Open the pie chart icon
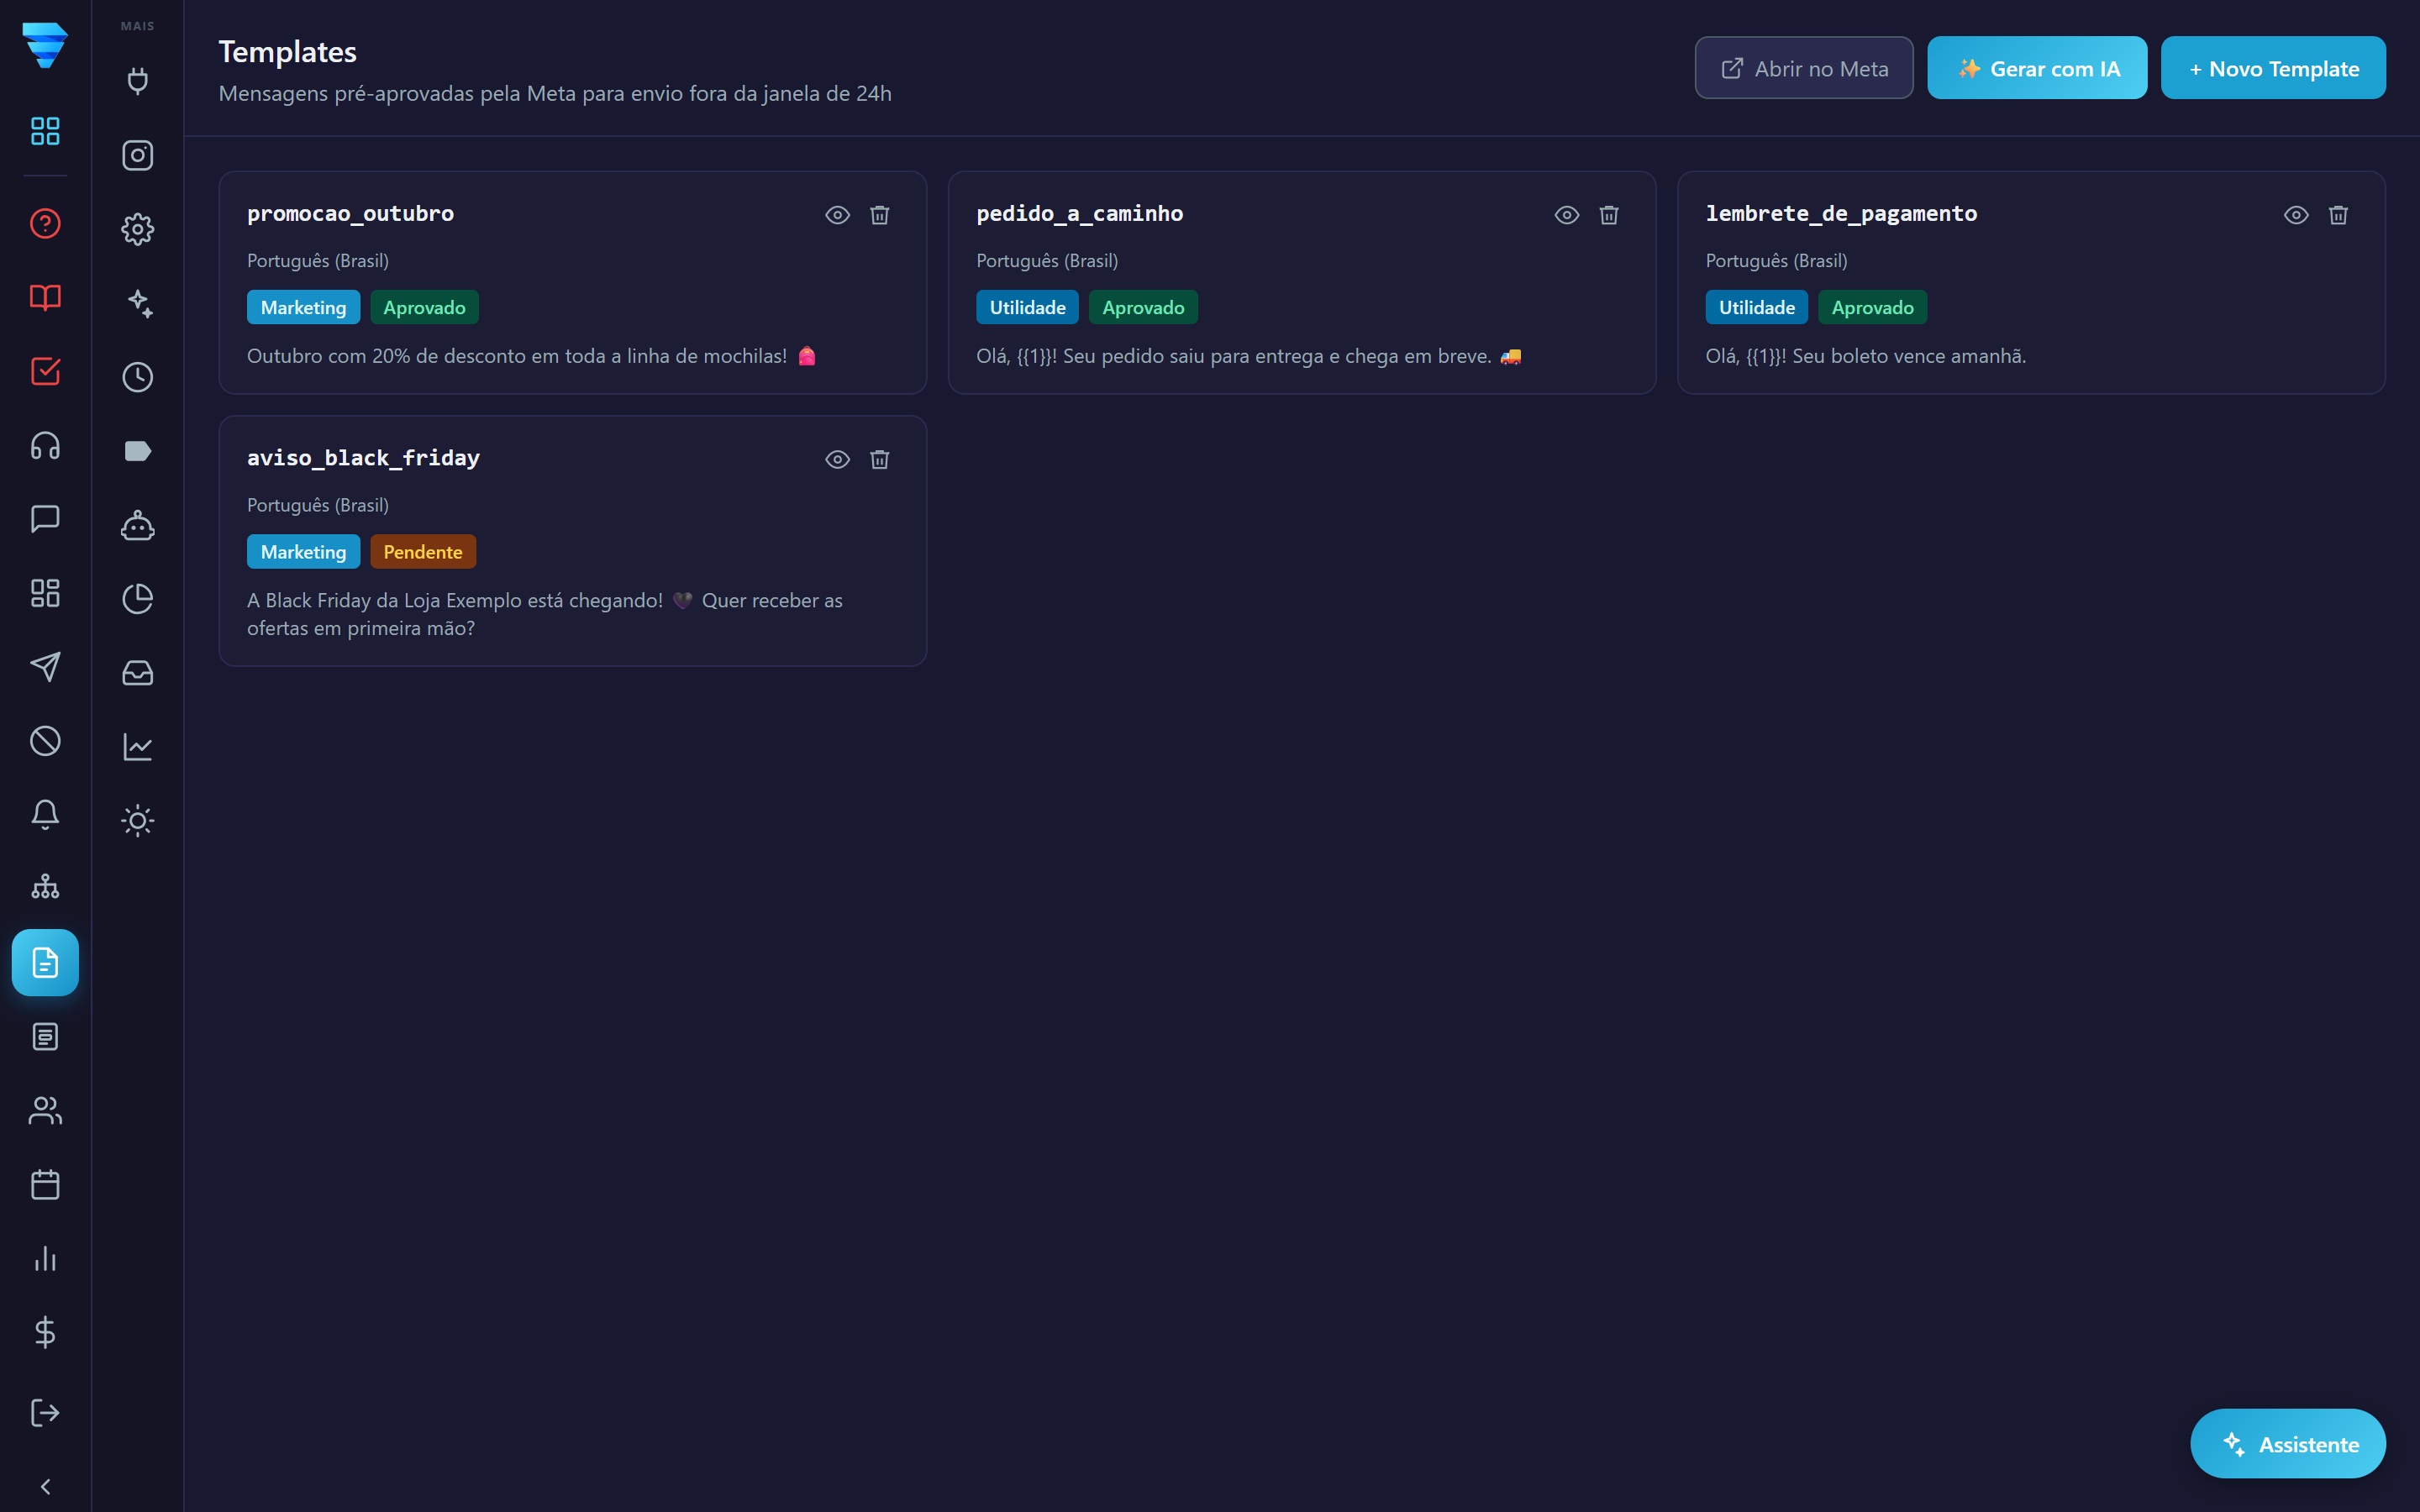Viewport: 2420px width, 1512px height. (x=138, y=599)
